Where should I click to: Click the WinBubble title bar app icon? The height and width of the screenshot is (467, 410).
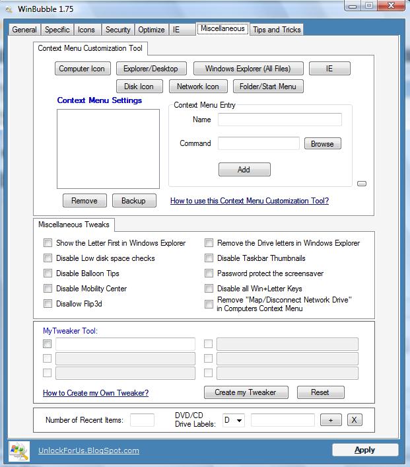pos(9,10)
